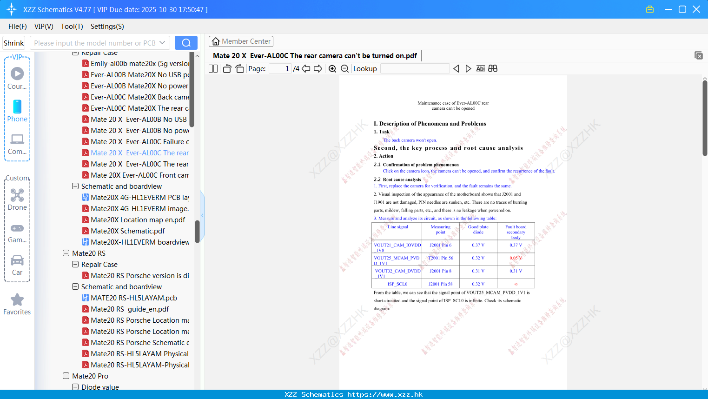Select the Computer category icon

click(17, 144)
